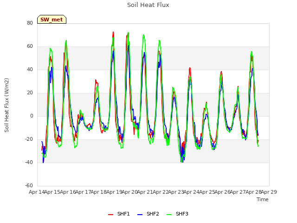297x223 pixels.
Task: Click the Apr 18 x-axis label
Action: pyautogui.click(x=99, y=192)
